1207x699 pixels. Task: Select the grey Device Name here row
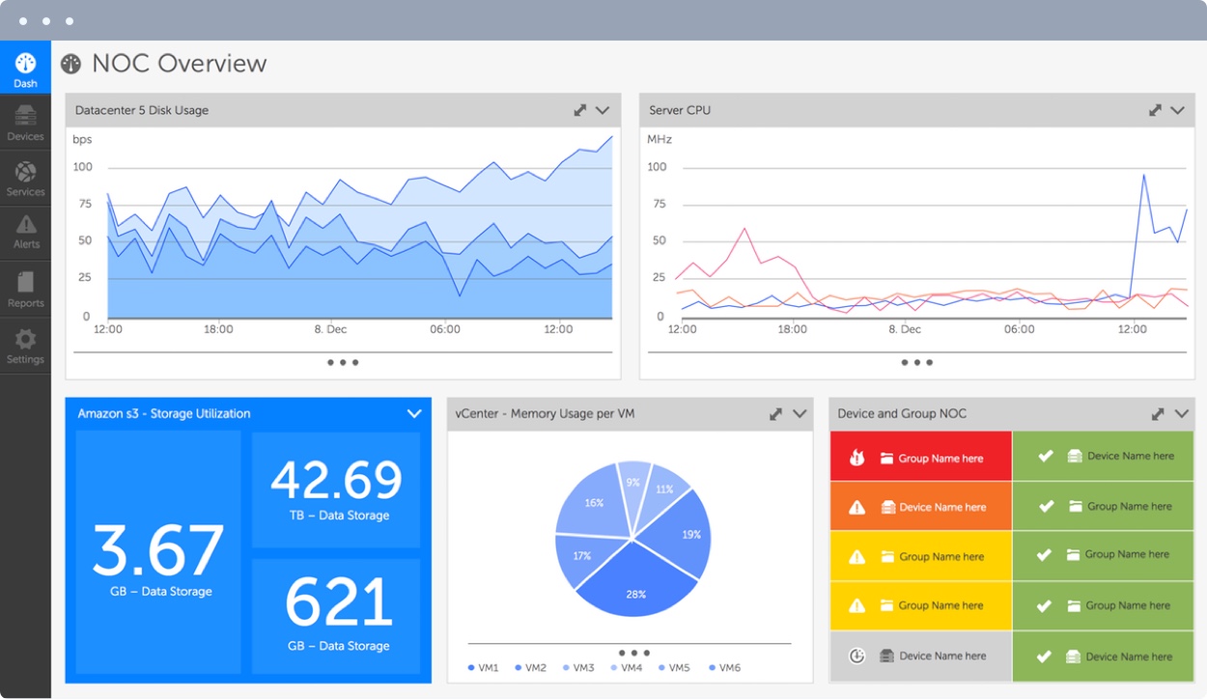point(920,657)
